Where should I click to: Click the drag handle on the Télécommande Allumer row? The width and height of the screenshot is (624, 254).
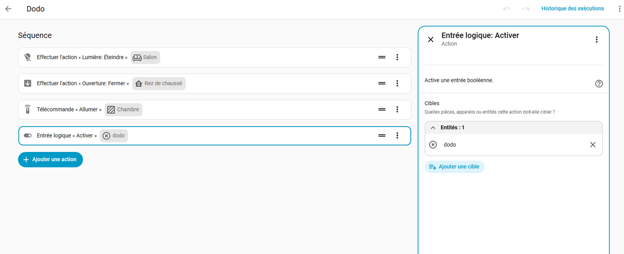tap(382, 109)
